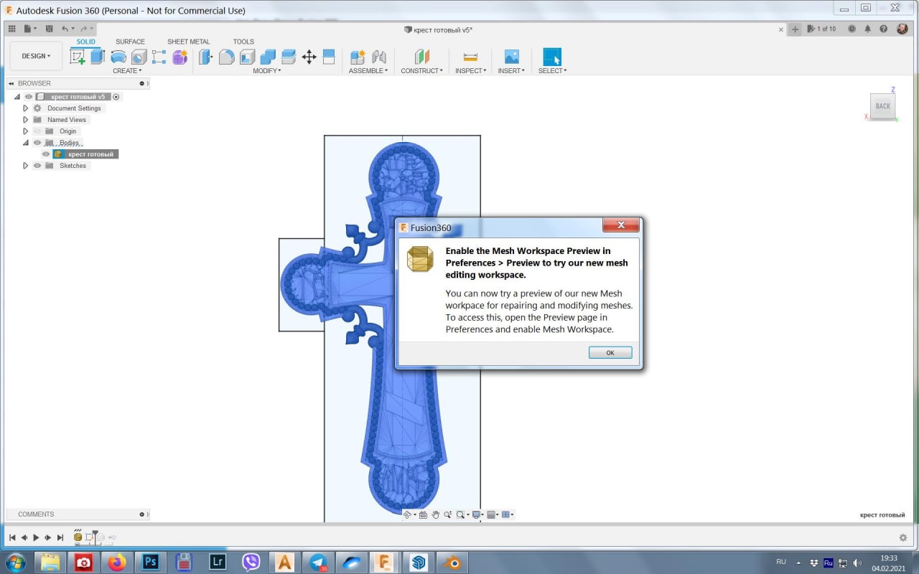The height and width of the screenshot is (574, 919).
Task: Select the Hole tool
Action: (139, 57)
